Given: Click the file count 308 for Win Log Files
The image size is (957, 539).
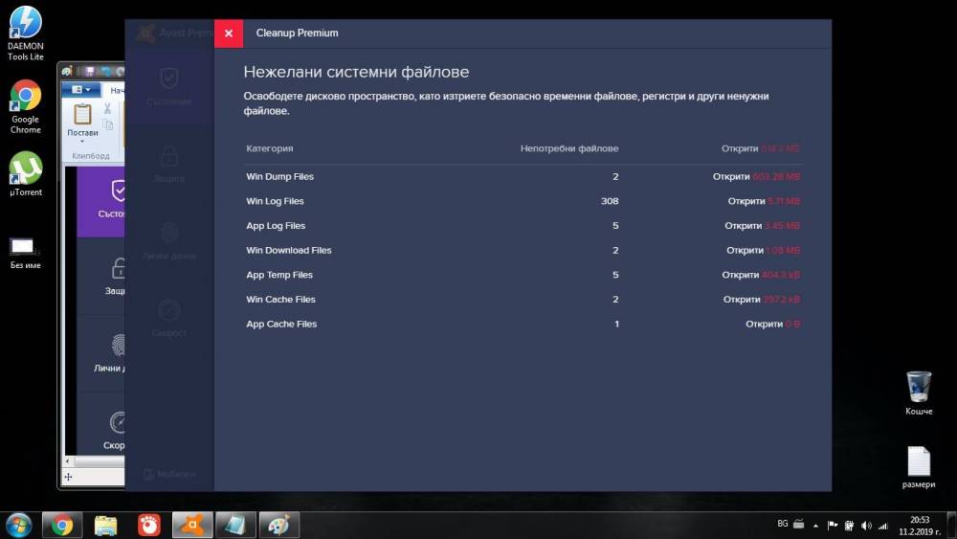Looking at the screenshot, I should pos(610,201).
